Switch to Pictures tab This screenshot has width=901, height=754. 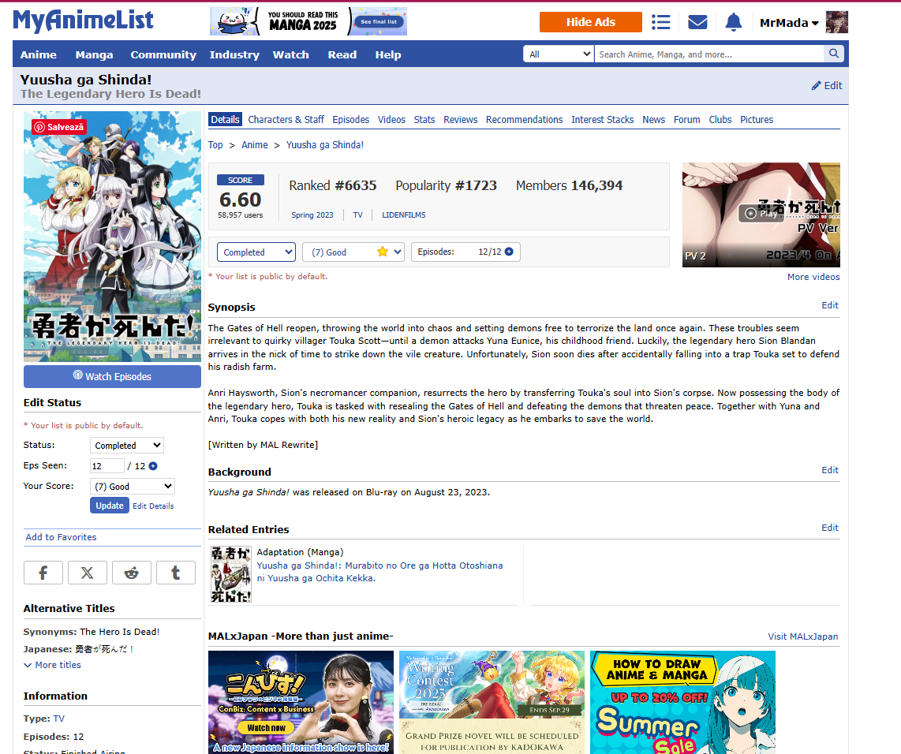756,119
